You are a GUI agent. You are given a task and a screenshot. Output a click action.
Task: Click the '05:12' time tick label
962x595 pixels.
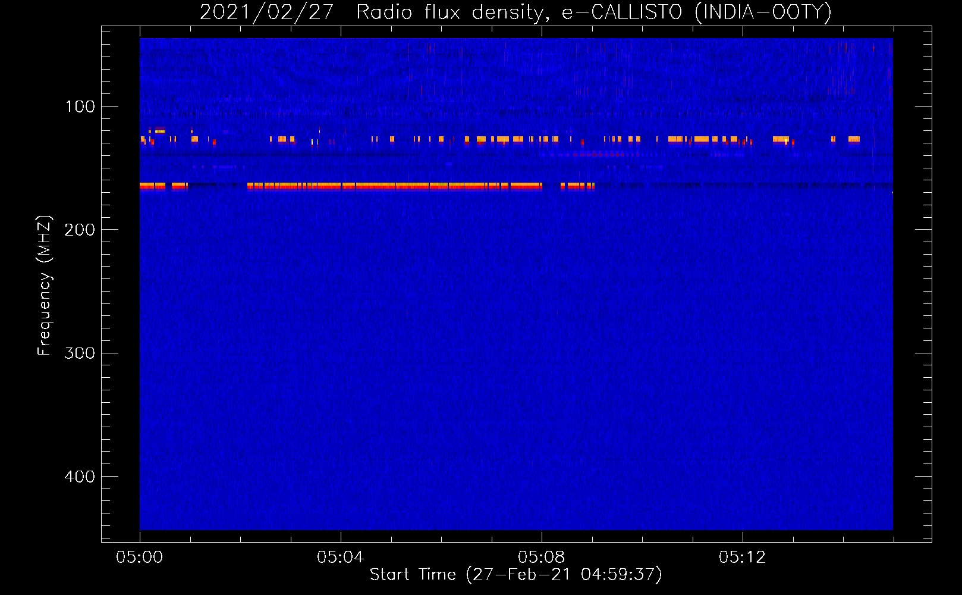tap(742, 557)
